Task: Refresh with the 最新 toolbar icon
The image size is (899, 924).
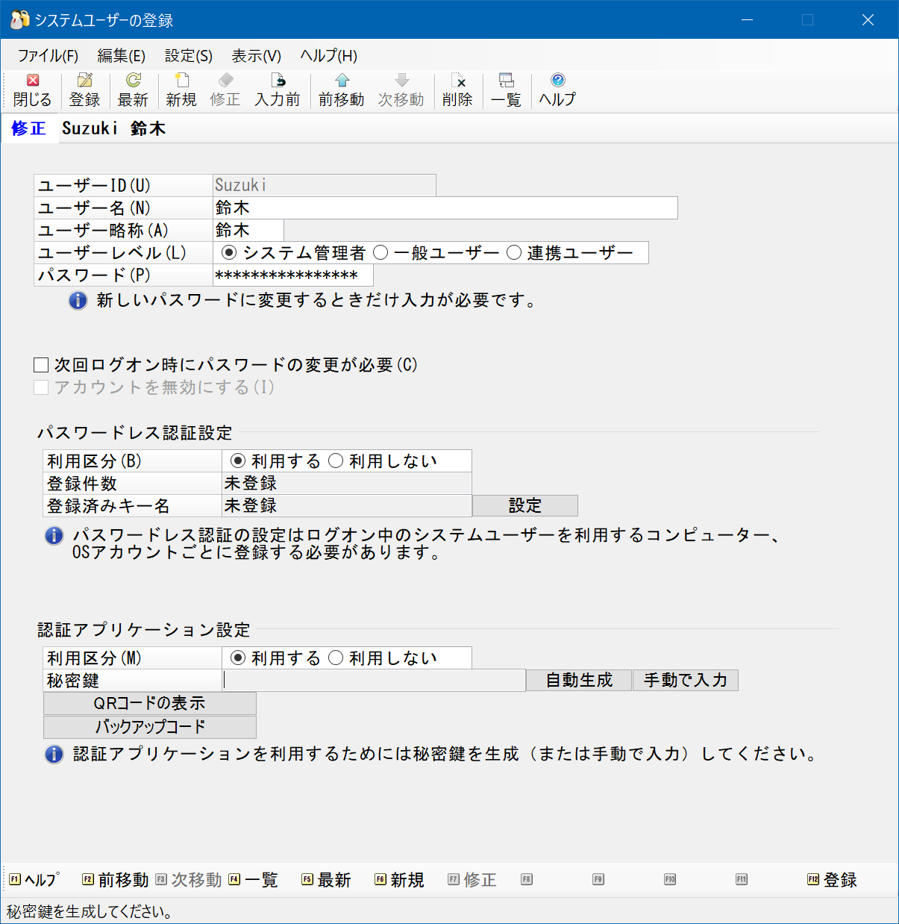Action: click(133, 90)
